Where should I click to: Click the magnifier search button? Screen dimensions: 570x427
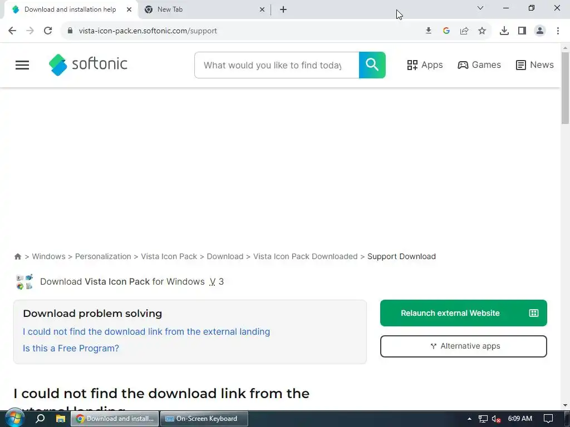(372, 65)
